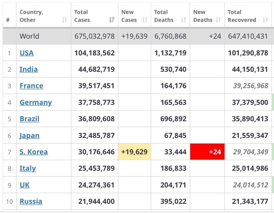Select Russia total deaths 395,022

click(173, 202)
